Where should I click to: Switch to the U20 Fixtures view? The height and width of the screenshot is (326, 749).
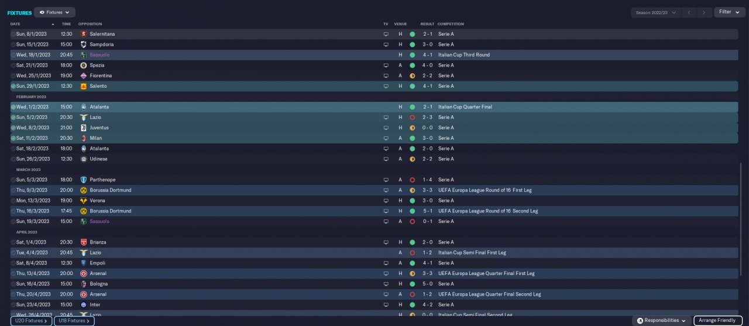click(x=32, y=321)
